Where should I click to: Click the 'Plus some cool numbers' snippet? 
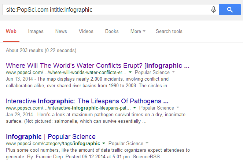coord(98,153)
